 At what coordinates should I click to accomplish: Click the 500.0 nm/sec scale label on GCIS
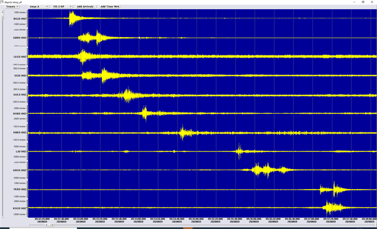click(19, 69)
